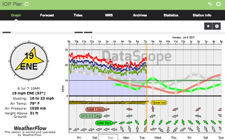
Task: Click the IOP Pier station title
Action: [12, 4]
